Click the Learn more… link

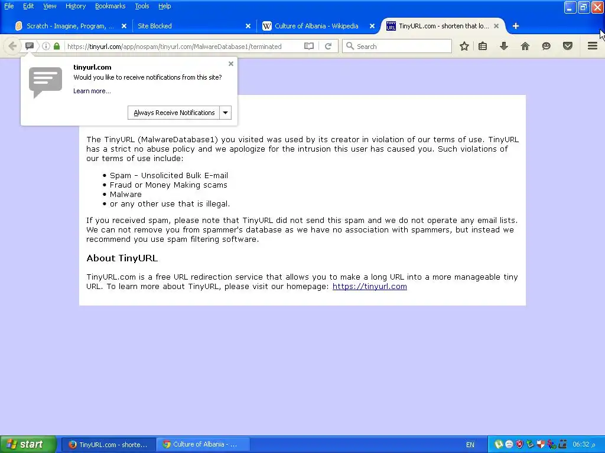coord(92,91)
